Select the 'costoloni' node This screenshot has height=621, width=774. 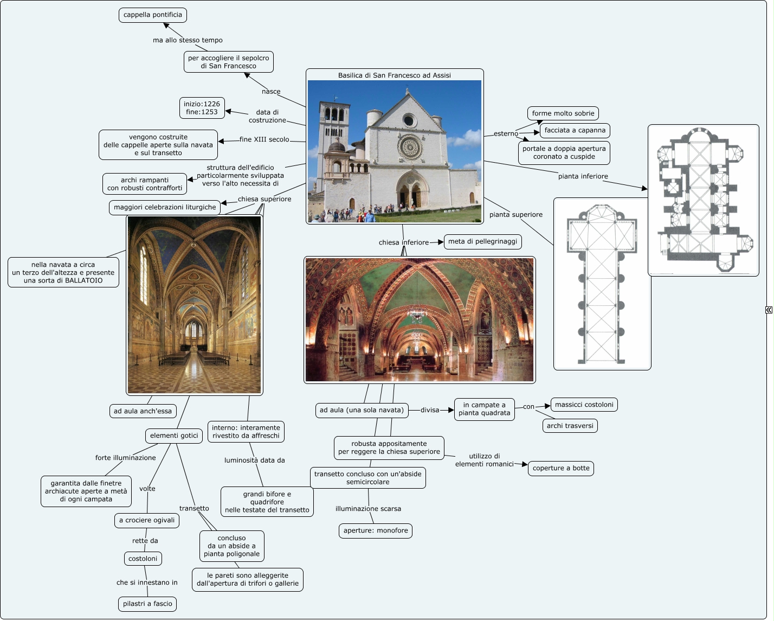pyautogui.click(x=143, y=559)
